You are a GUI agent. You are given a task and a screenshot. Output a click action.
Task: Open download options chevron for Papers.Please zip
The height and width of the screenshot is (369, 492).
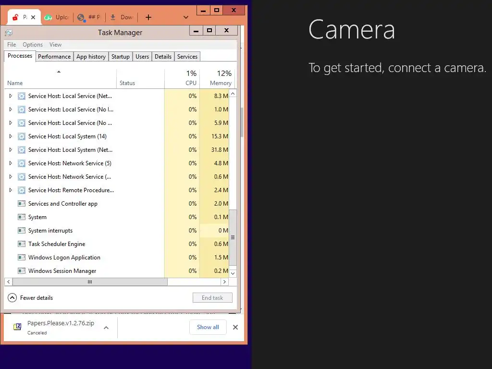[106, 328]
